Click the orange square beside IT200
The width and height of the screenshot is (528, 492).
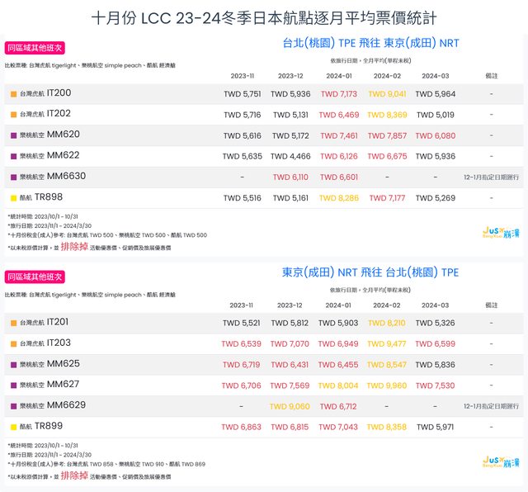pyautogui.click(x=13, y=94)
